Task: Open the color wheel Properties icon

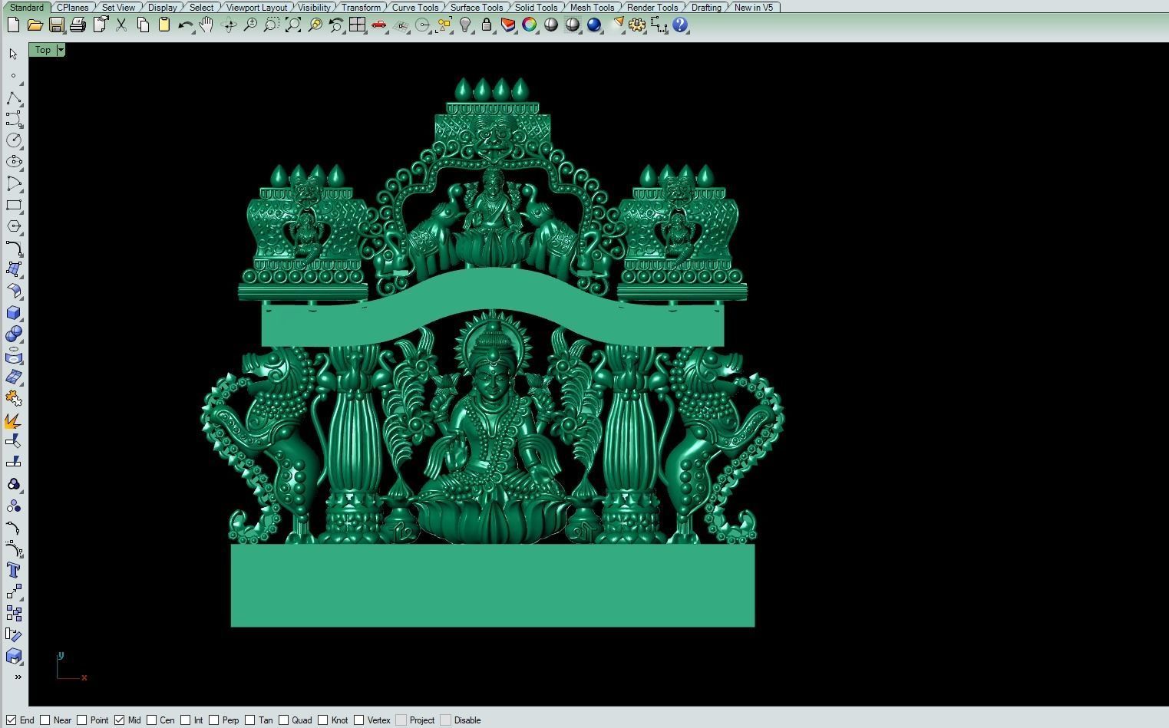Action: 530,25
